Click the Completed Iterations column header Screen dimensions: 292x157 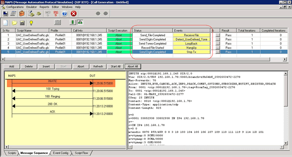274,30
